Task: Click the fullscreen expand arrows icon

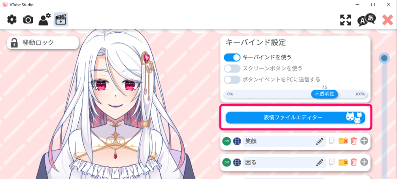Action: click(x=346, y=20)
